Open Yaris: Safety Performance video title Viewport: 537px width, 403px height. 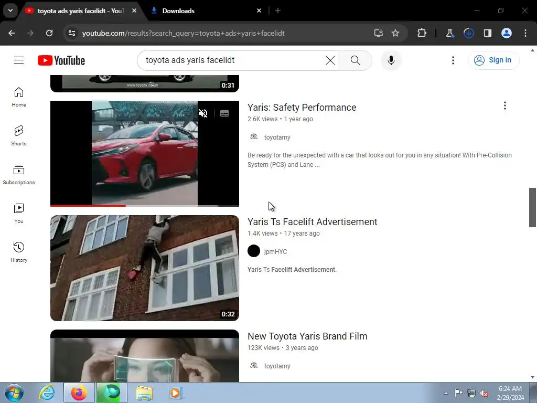tap(302, 108)
